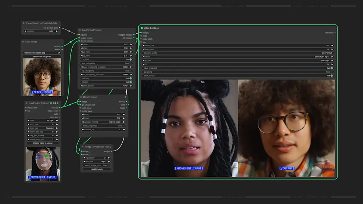Open the upscale_method nearest-exact dropdown

[x=103, y=122]
